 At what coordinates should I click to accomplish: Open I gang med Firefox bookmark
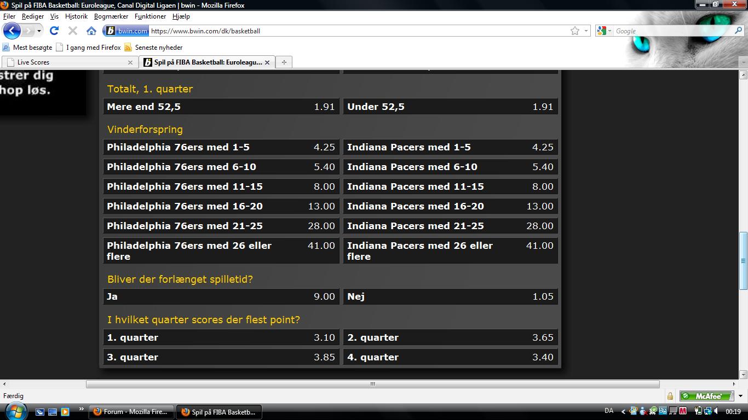89,48
